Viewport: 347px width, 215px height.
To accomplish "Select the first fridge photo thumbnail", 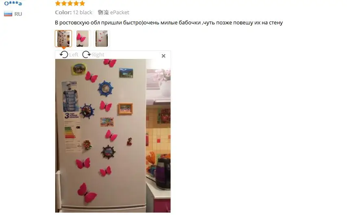I will (63, 39).
